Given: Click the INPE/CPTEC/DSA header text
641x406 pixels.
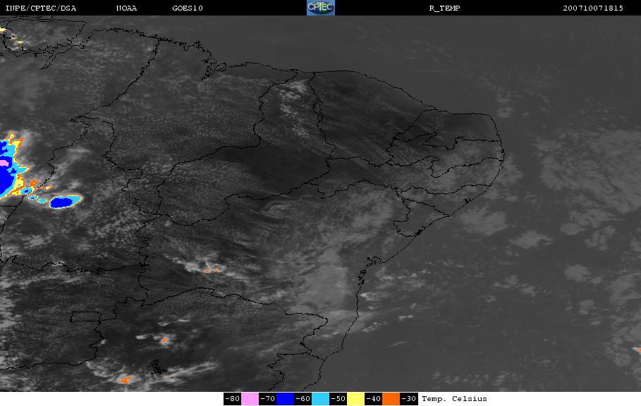Looking at the screenshot, I should [40, 8].
